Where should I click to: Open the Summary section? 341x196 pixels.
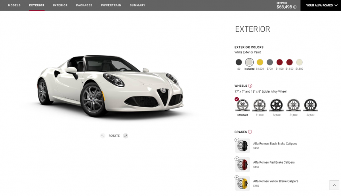point(137,5)
